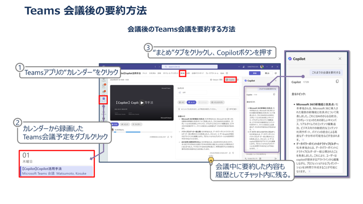This screenshot has width=363, height=204.
Task: Click thumbs up under the meeting notes
Action: (230, 153)
